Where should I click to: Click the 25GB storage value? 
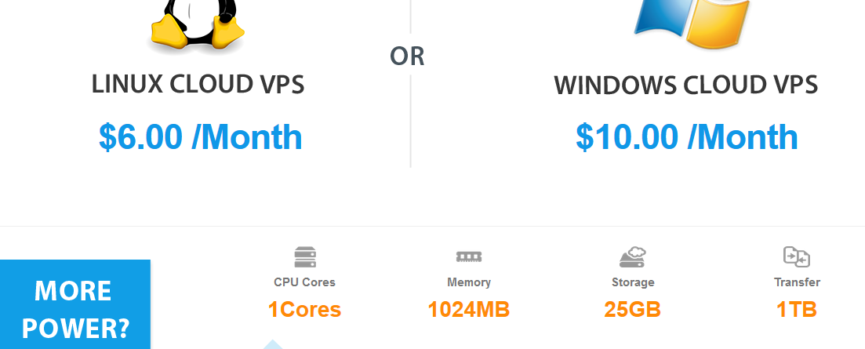[632, 310]
